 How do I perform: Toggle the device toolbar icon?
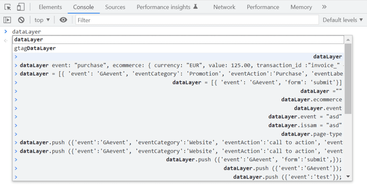coord(20,7)
